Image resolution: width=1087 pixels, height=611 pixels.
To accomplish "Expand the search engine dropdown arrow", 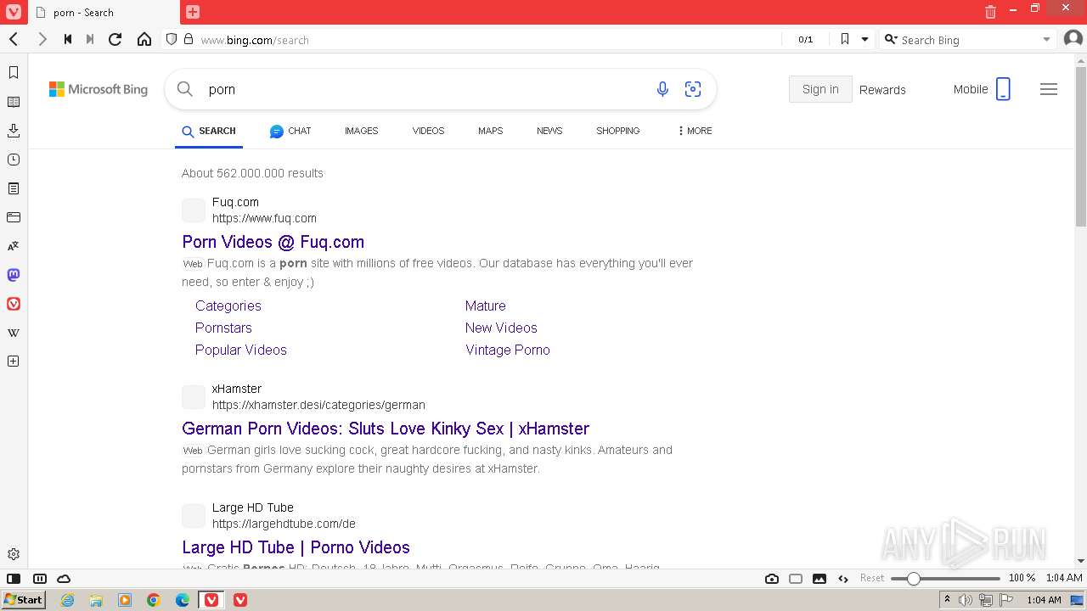I will click(1046, 39).
